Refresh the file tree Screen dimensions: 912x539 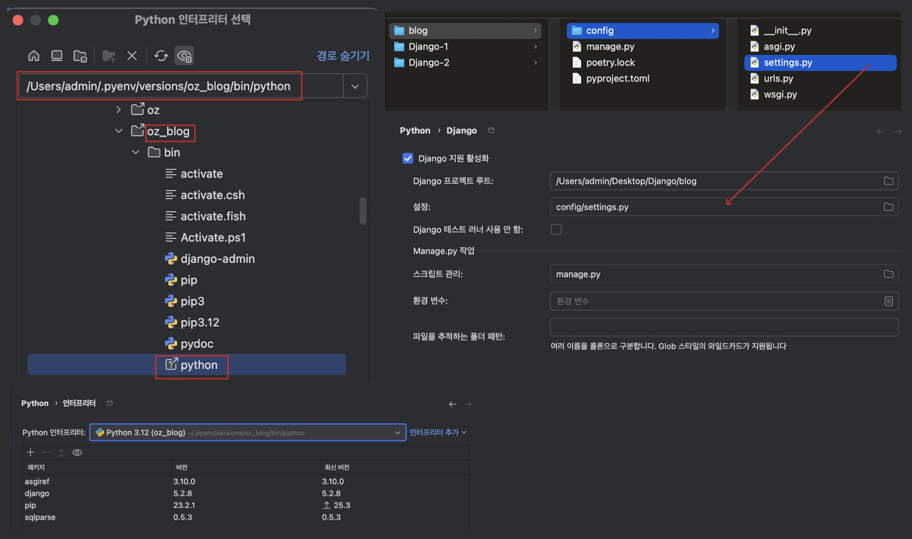(x=161, y=56)
